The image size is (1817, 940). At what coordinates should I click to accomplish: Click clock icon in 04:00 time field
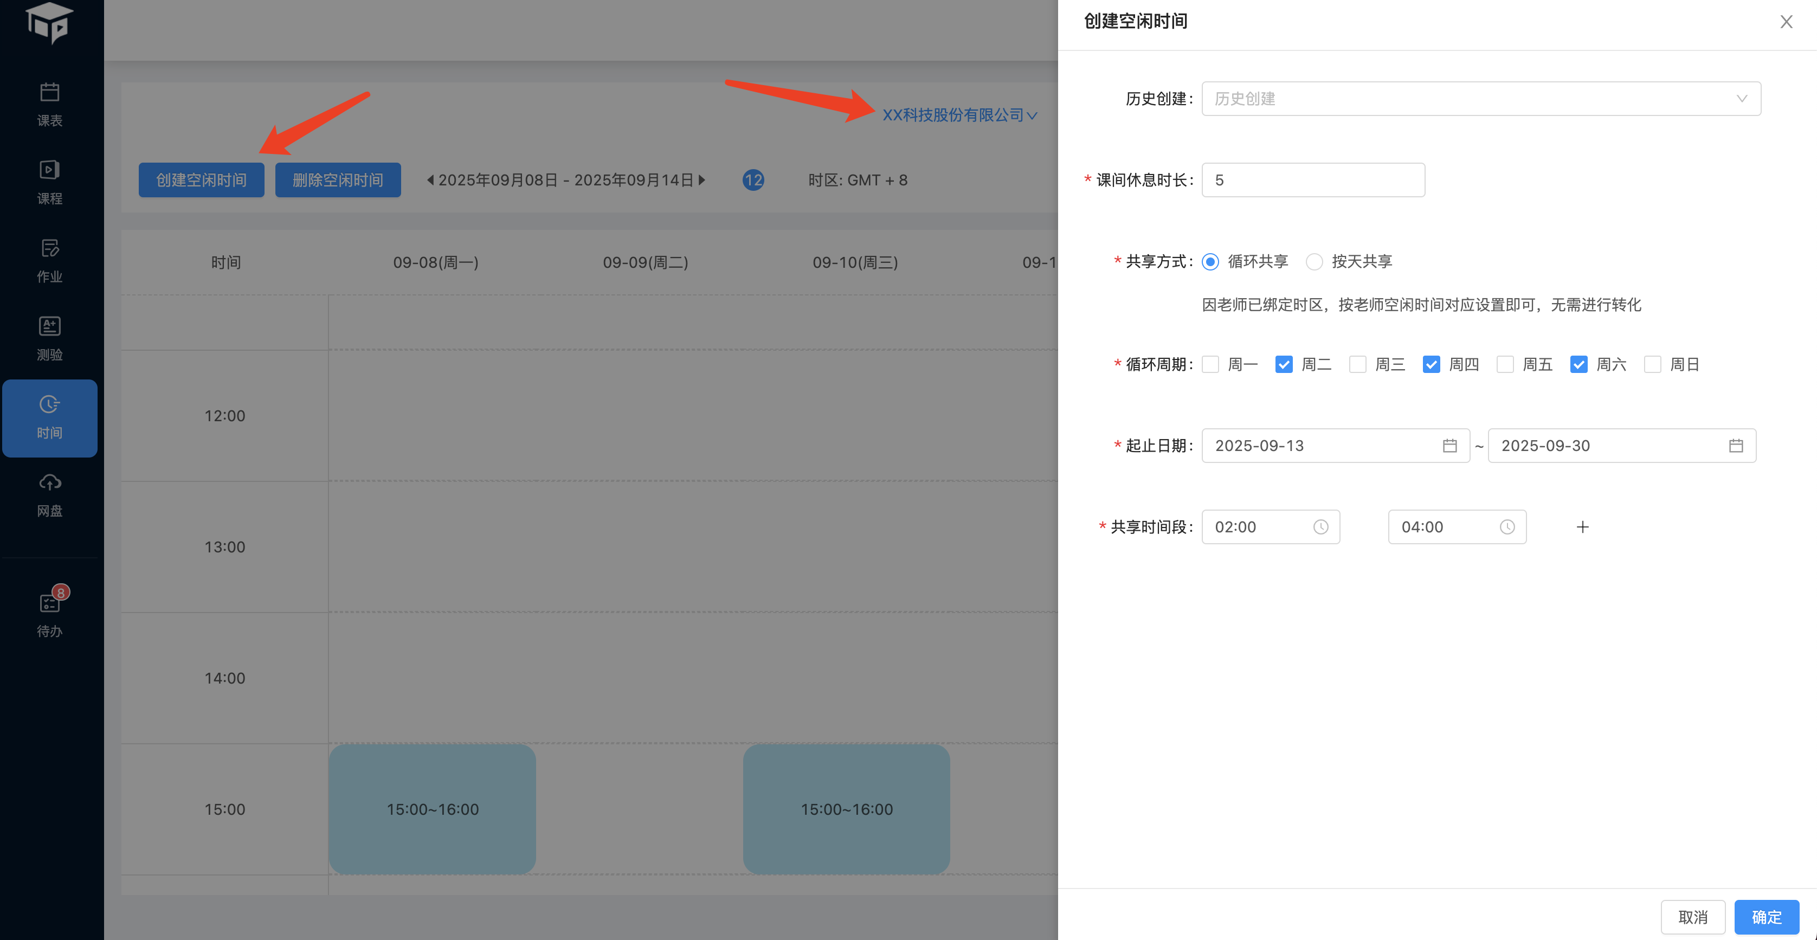pos(1506,527)
